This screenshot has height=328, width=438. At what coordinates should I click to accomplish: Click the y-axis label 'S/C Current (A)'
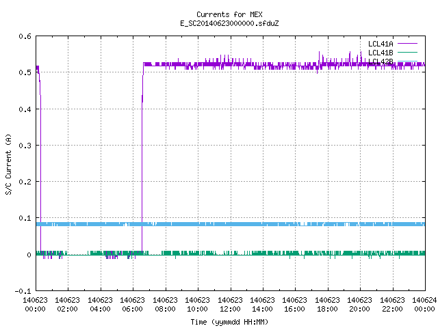point(9,164)
